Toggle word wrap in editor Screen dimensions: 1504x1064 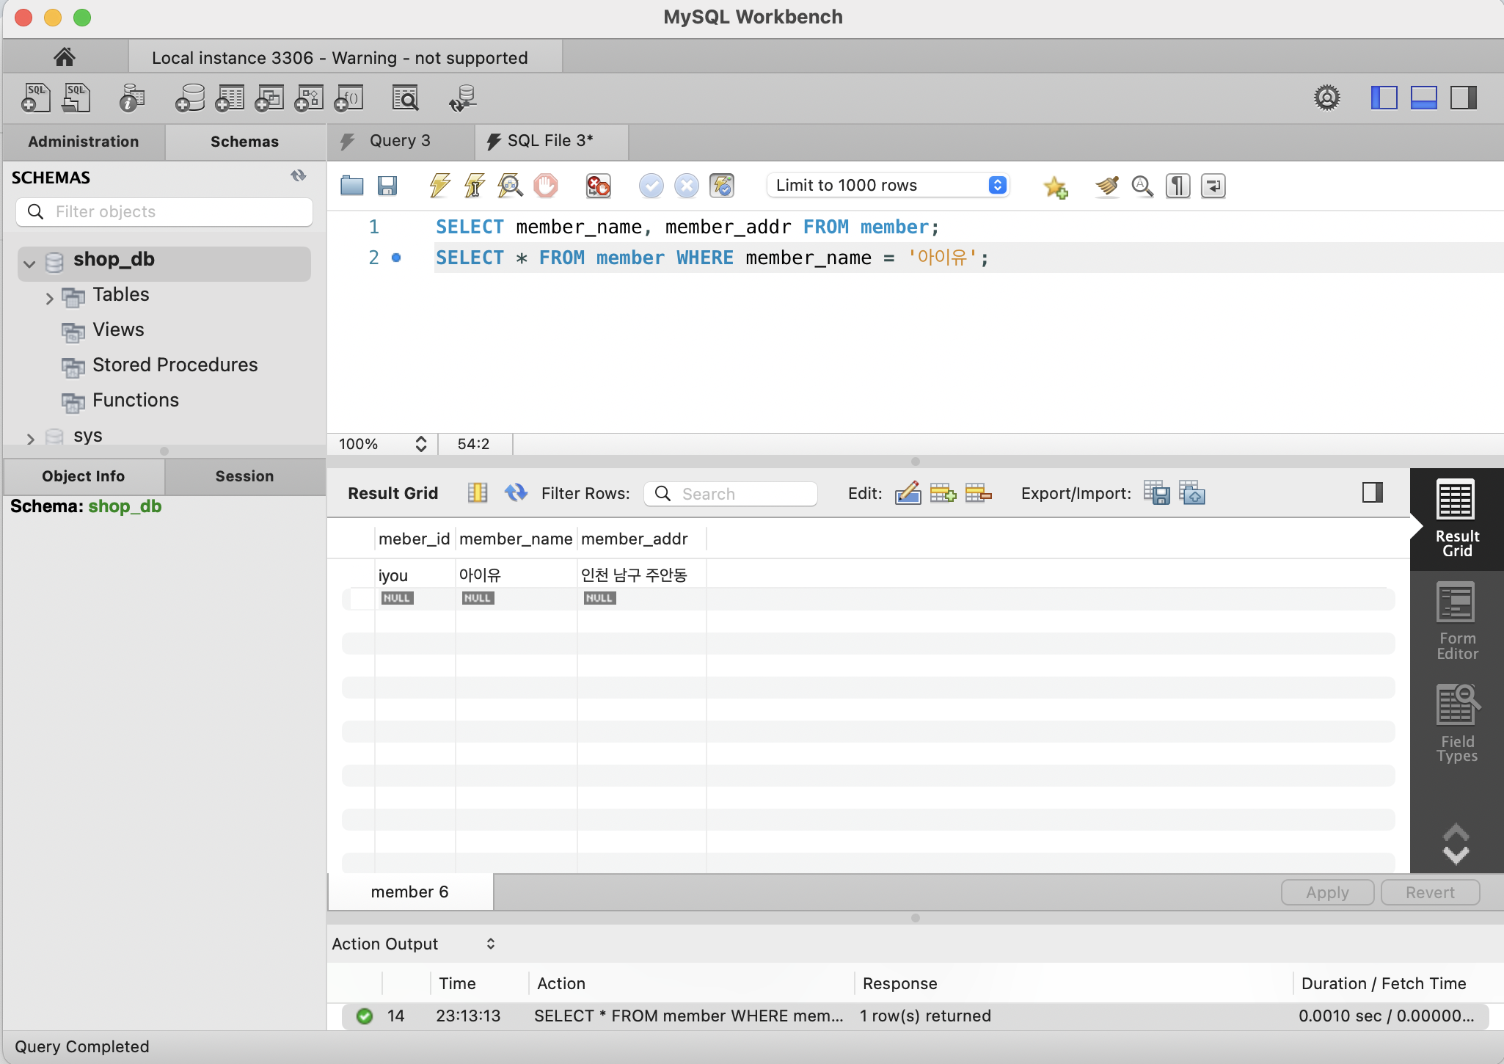(x=1213, y=186)
